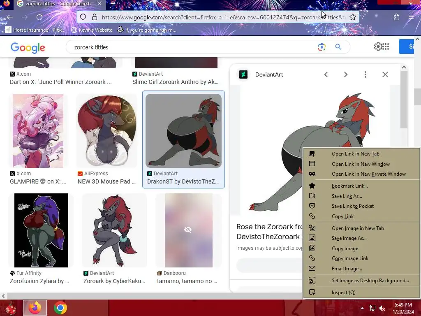Click scroll-up arrow of preview panel
This screenshot has width=421, height=316.
pos(404,67)
